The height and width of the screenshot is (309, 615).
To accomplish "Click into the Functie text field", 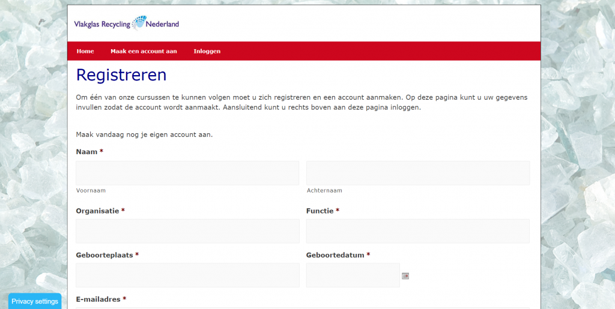I will coord(417,231).
